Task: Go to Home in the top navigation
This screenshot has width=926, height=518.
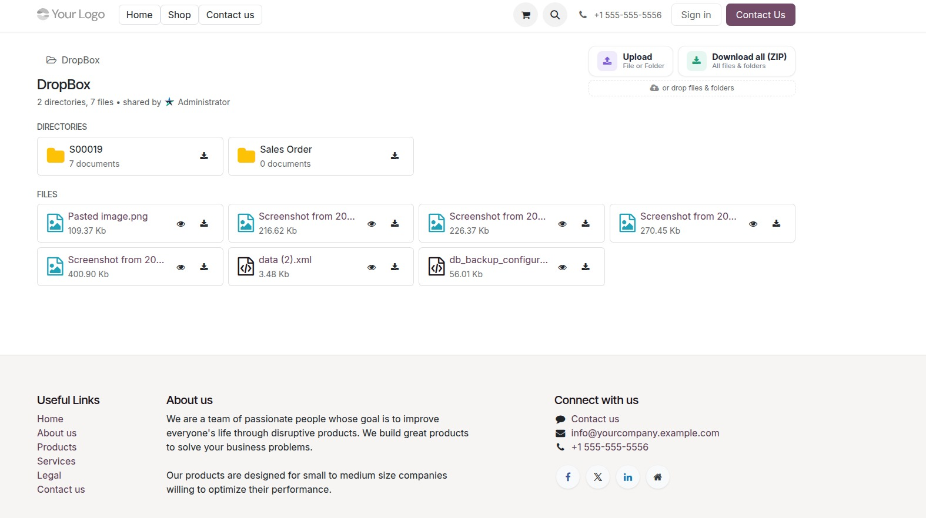Action: pyautogui.click(x=139, y=15)
